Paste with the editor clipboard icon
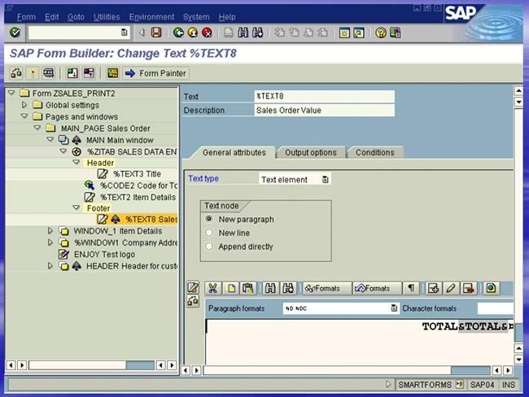This screenshot has height=397, width=529. [x=248, y=288]
